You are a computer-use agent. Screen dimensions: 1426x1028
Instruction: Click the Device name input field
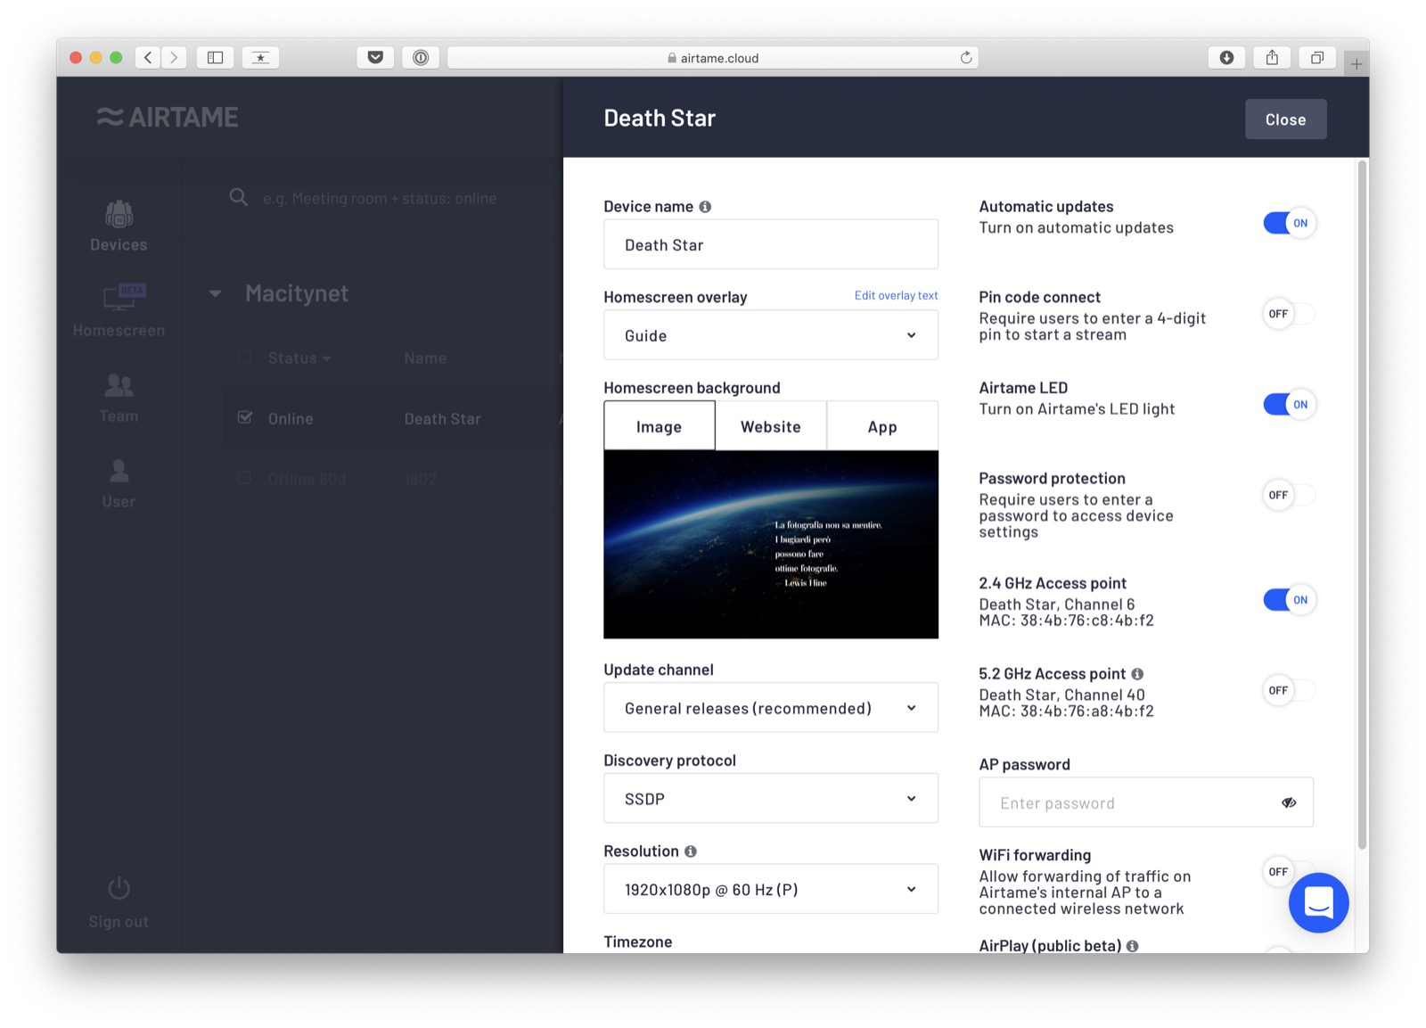pos(771,244)
